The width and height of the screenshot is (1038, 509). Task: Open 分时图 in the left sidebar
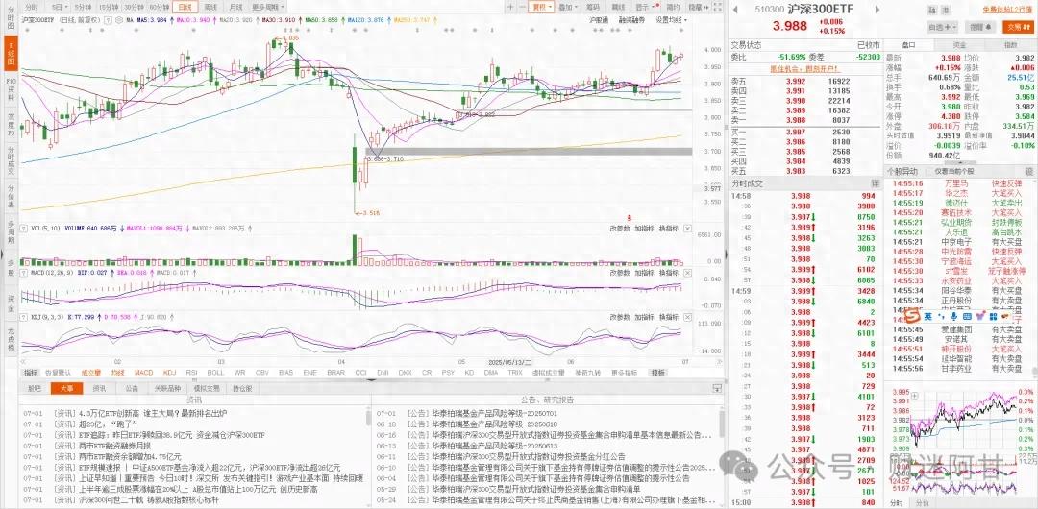click(x=11, y=18)
